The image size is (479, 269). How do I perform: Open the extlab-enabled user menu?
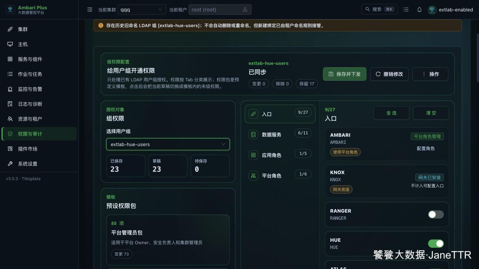click(451, 10)
